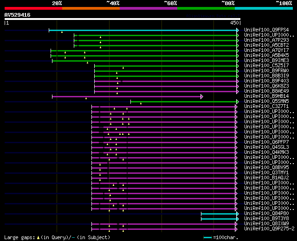Select the UniRef100_Q9P275-2 label
This screenshot has height=241, width=297.
(x=269, y=228)
